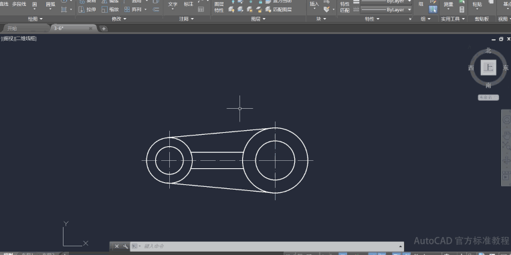The width and height of the screenshot is (511, 255).
Task: Click the offset tool icon beside 阵列
Action: (x=156, y=10)
